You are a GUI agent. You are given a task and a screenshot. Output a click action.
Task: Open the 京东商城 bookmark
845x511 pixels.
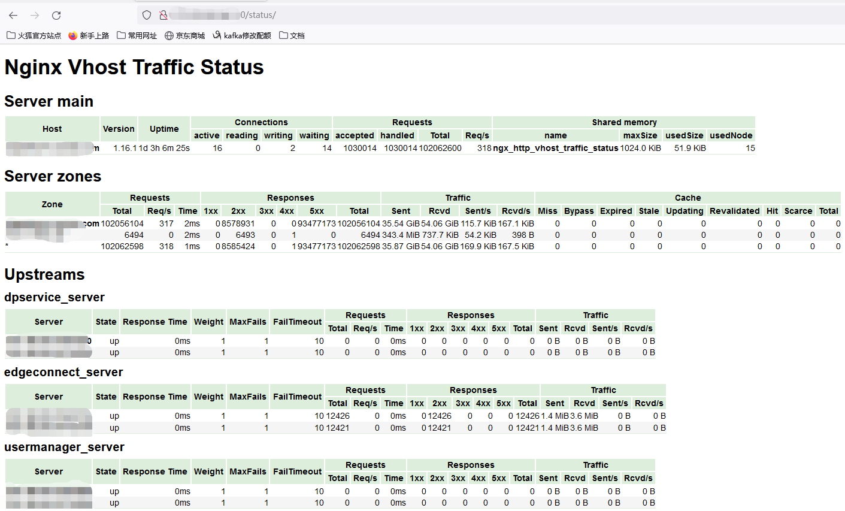pyautogui.click(x=185, y=36)
